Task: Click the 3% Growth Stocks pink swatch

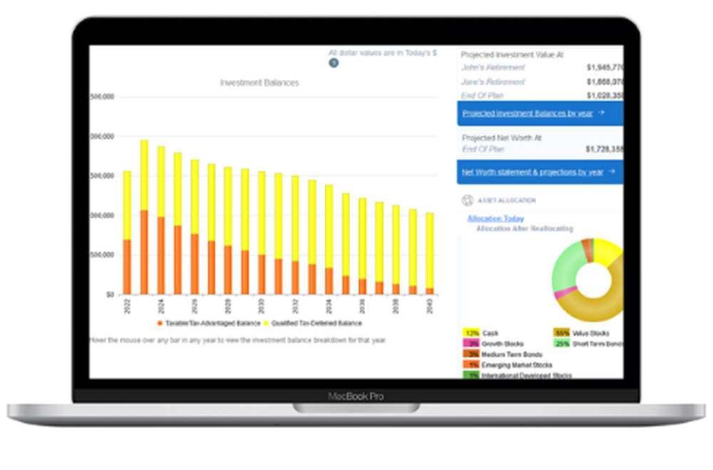Action: (471, 344)
